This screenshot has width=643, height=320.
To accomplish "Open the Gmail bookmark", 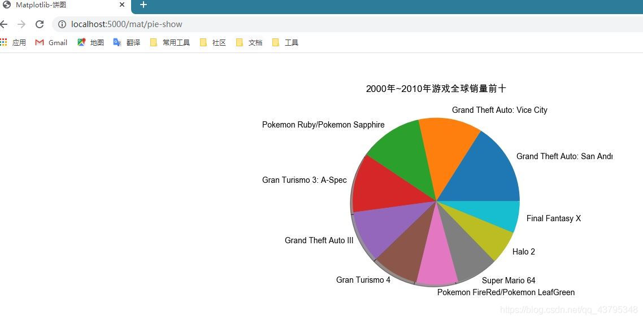I will point(51,42).
